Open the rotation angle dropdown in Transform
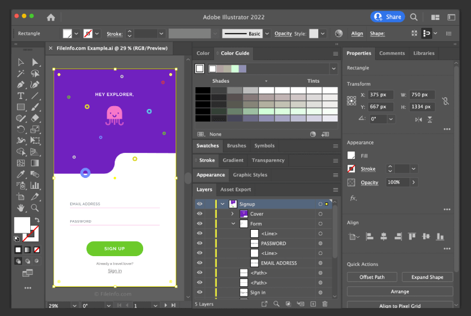This screenshot has width=471, height=316. tap(391, 119)
